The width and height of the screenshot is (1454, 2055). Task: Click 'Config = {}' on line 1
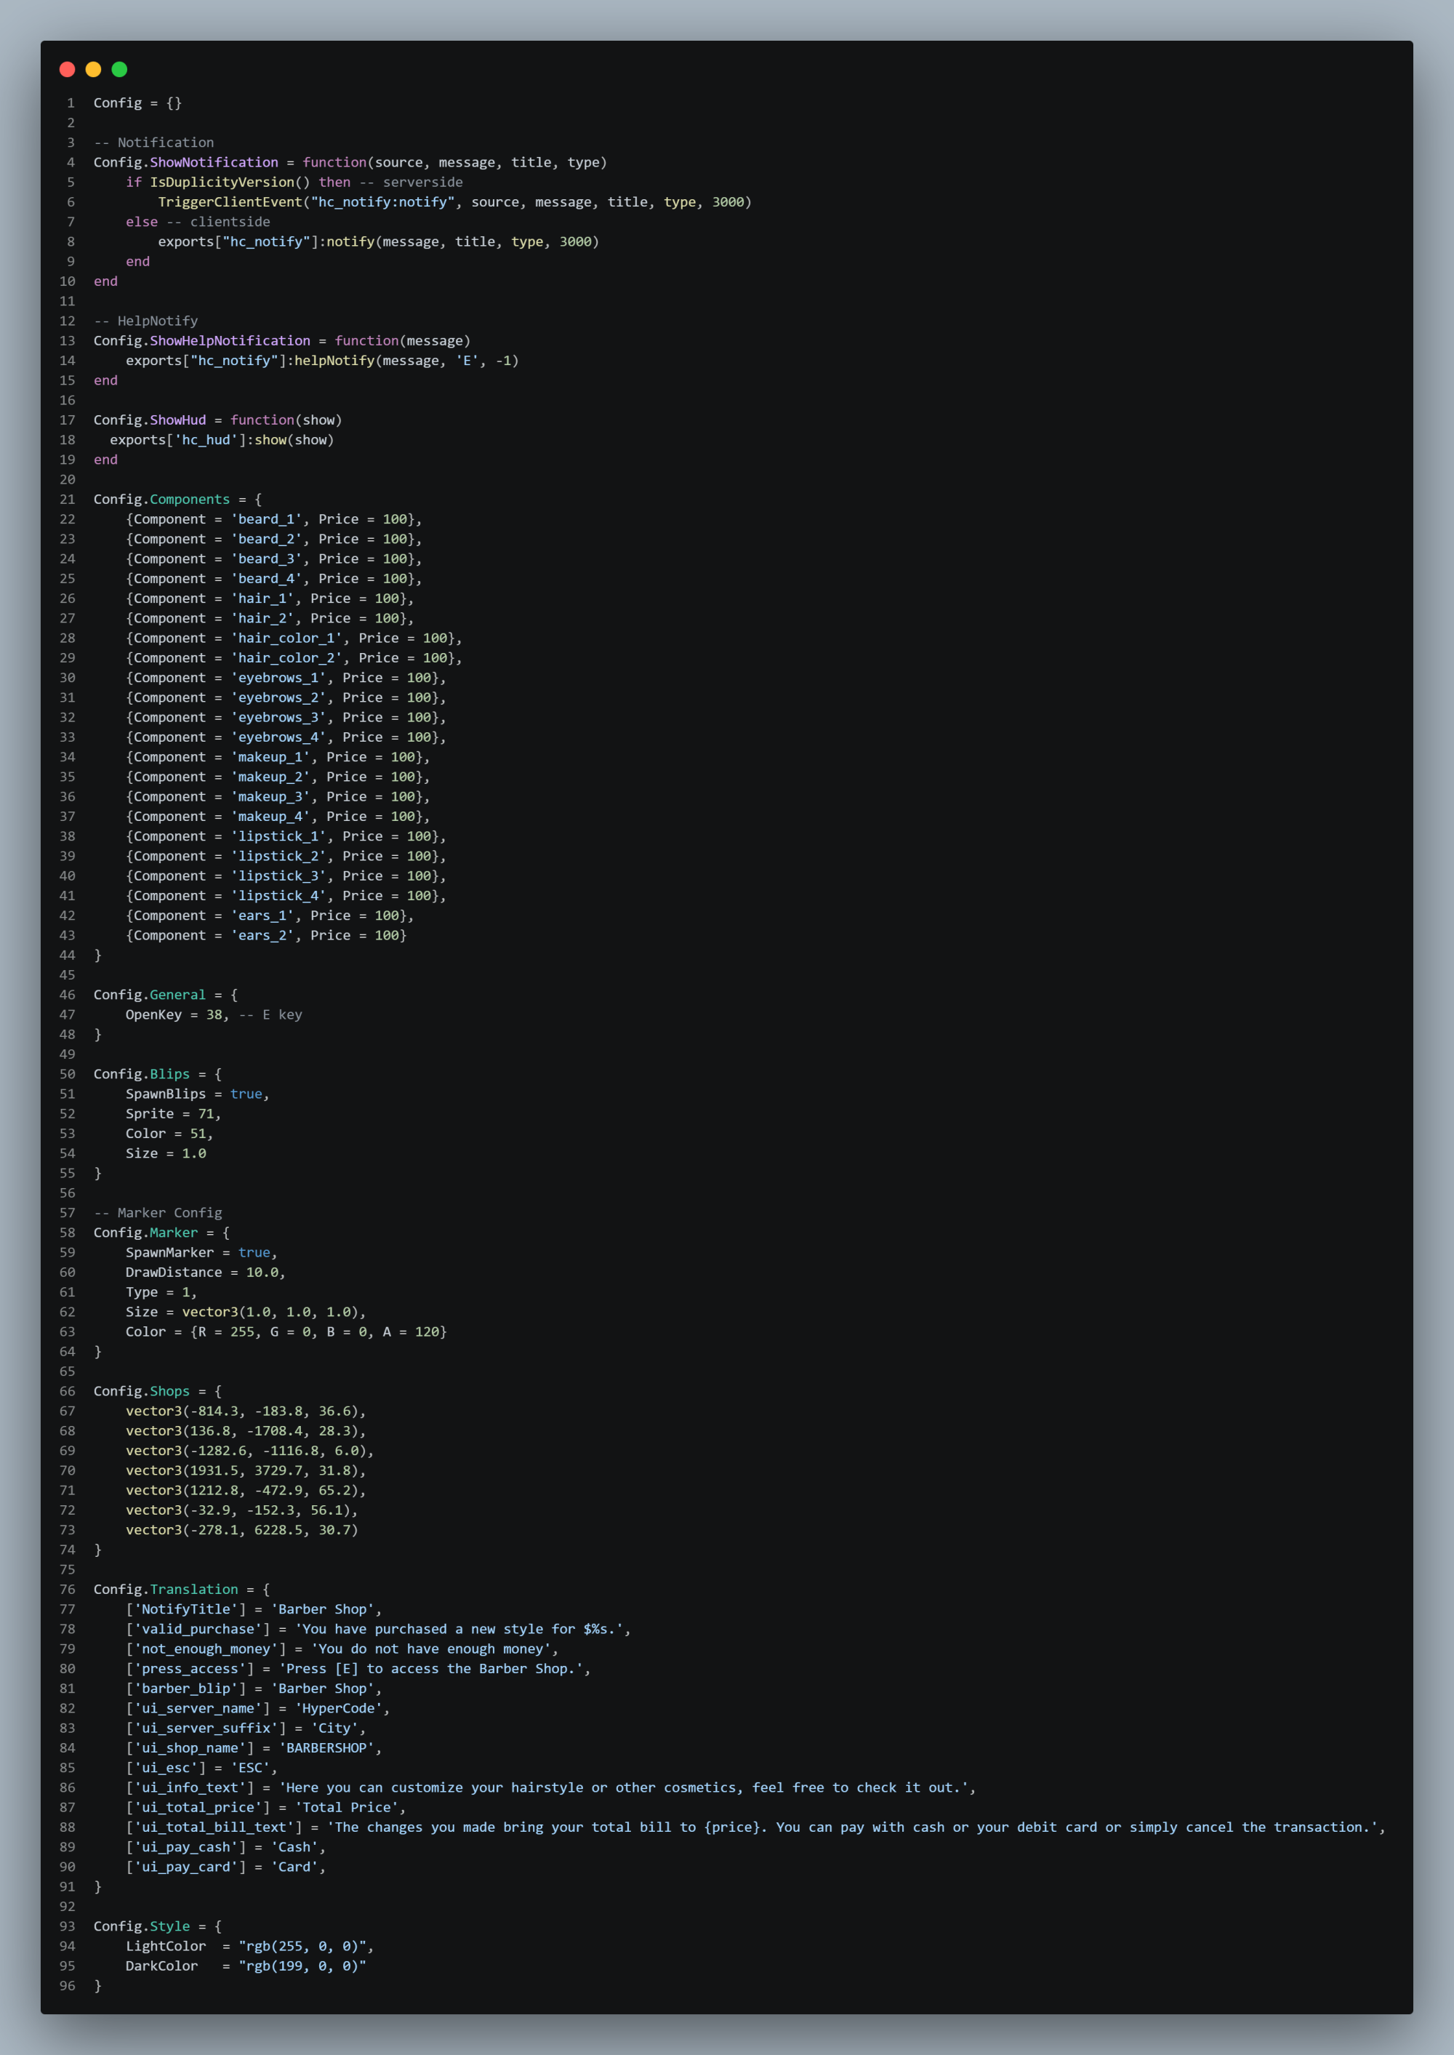click(137, 103)
